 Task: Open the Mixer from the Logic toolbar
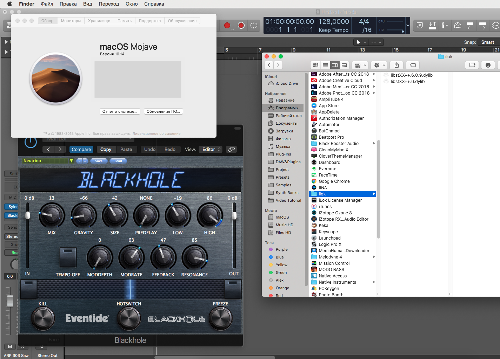(445, 26)
